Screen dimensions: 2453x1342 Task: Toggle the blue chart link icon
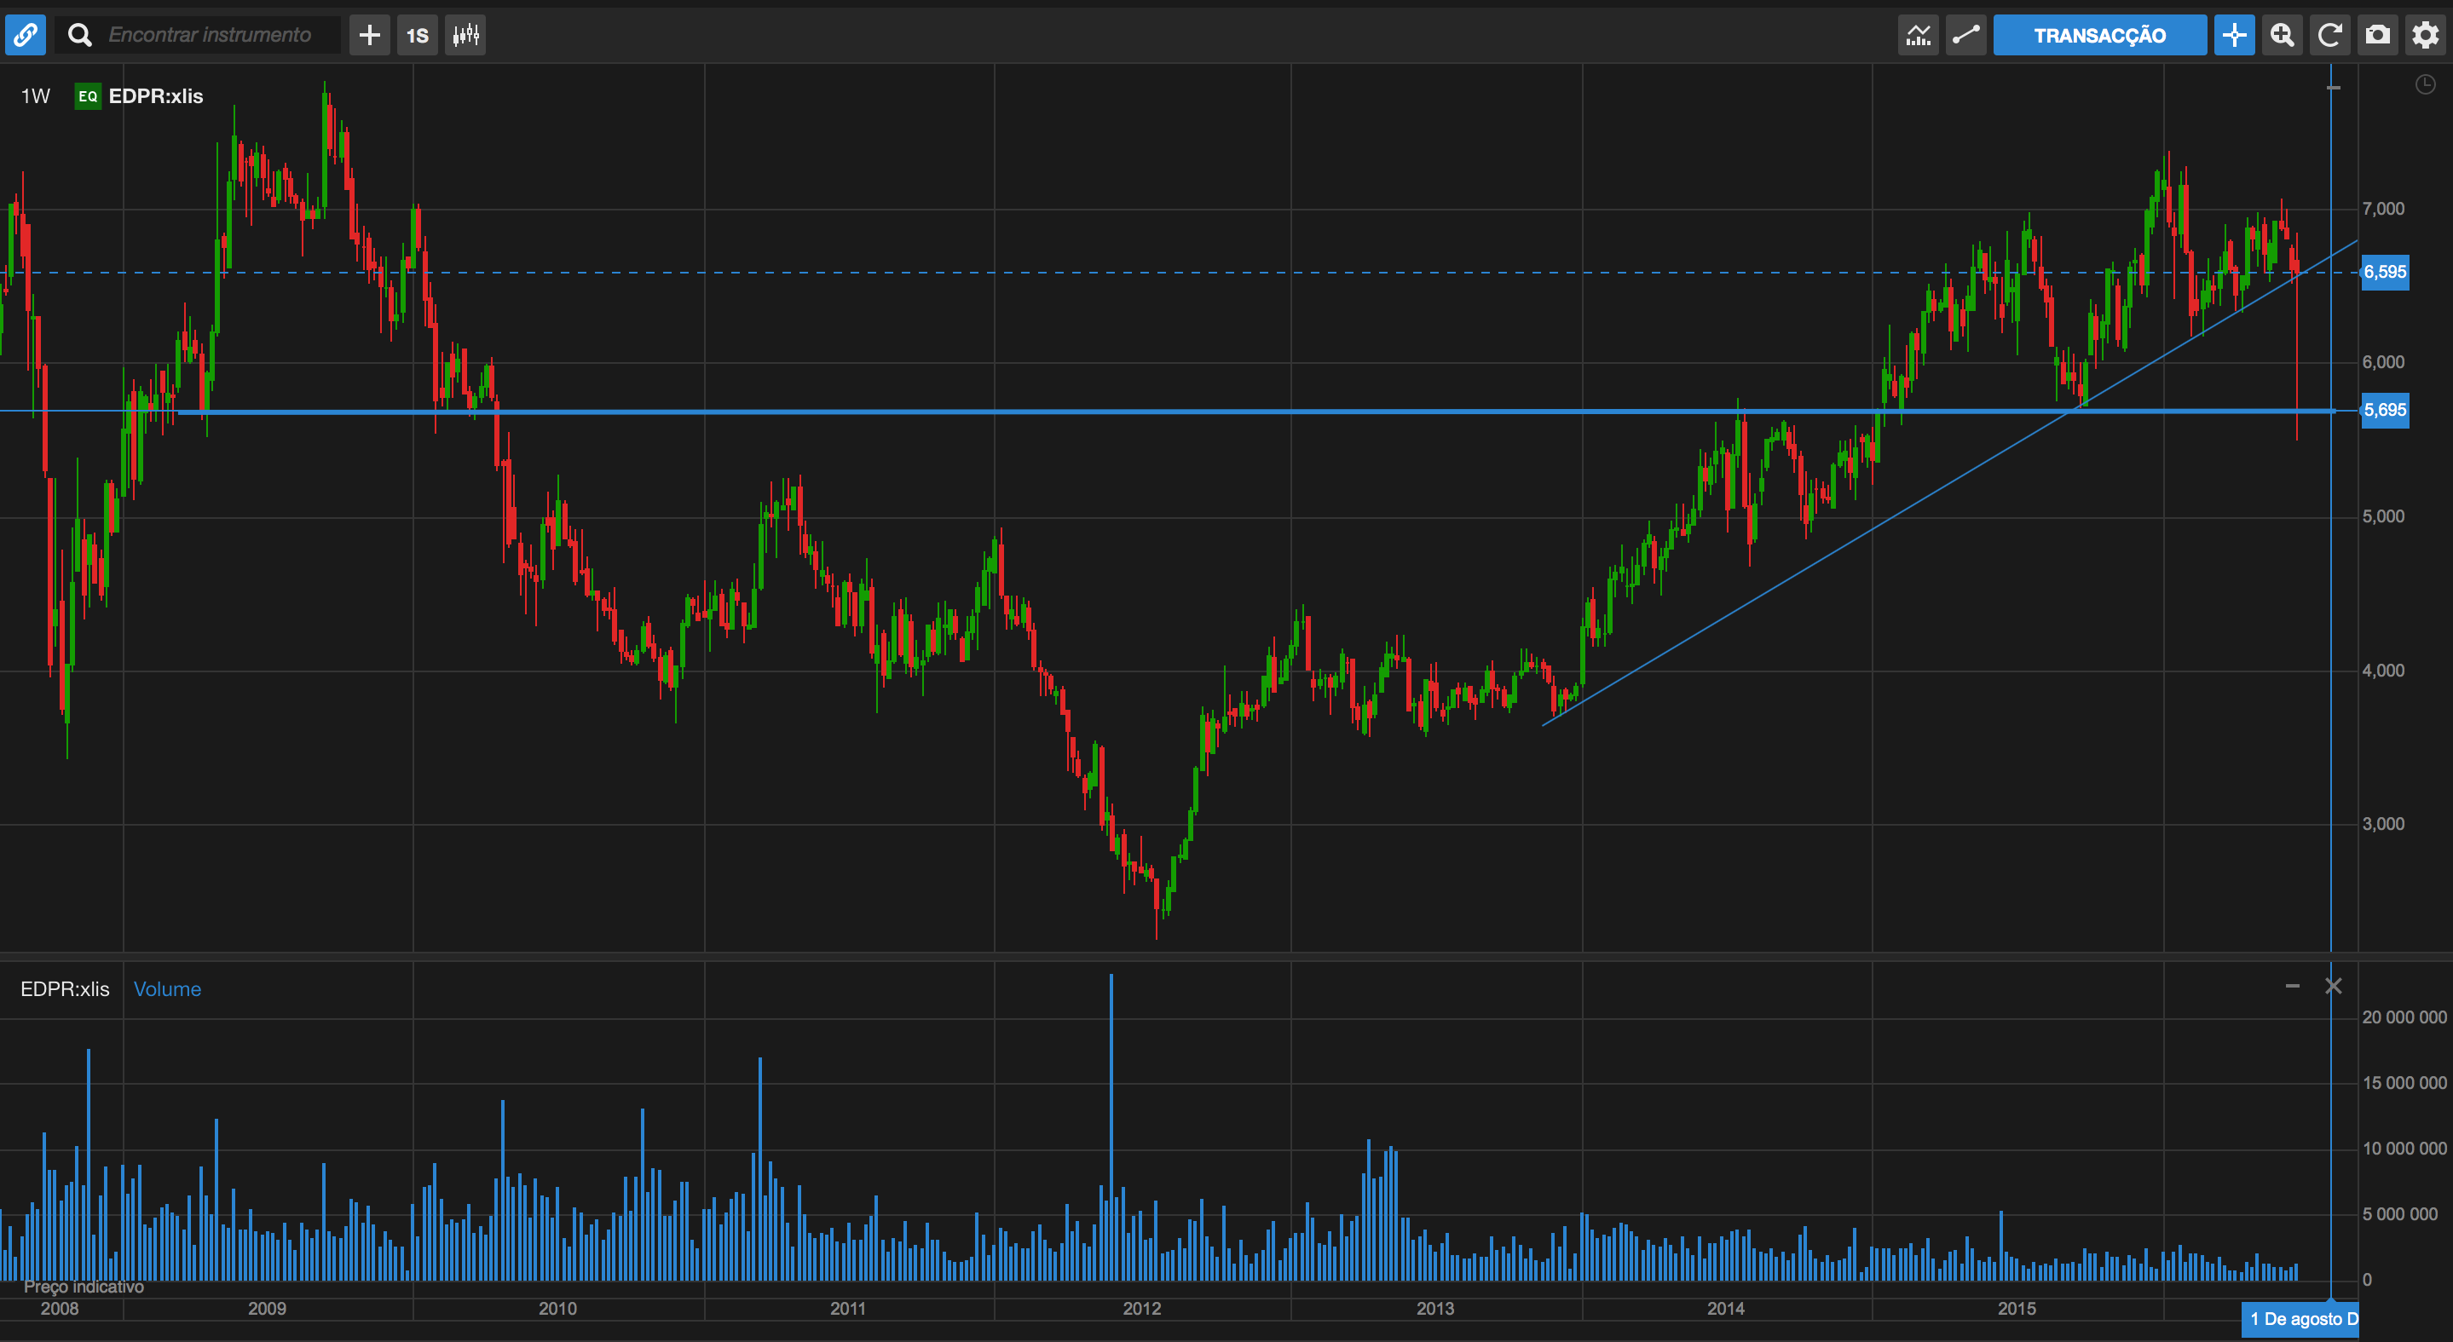pyautogui.click(x=25, y=35)
